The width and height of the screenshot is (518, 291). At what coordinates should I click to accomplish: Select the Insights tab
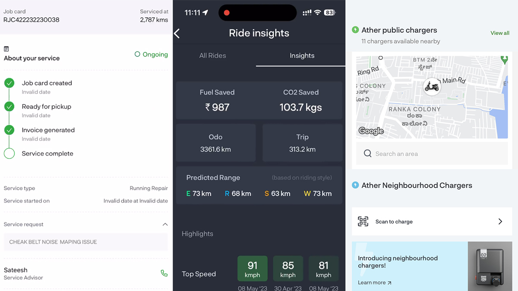(x=302, y=56)
